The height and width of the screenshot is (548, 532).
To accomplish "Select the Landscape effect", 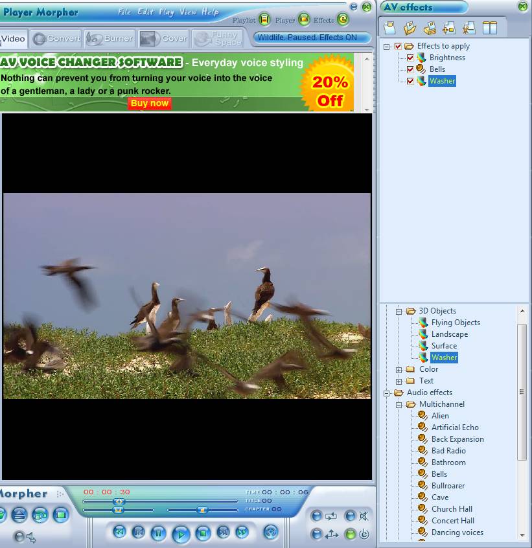I will pos(450,334).
